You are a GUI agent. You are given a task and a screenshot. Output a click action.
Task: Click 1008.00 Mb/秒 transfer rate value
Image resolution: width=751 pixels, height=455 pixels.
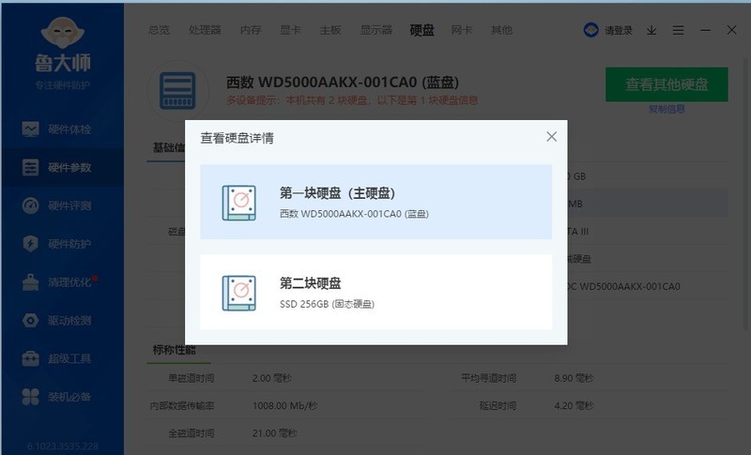[285, 405]
